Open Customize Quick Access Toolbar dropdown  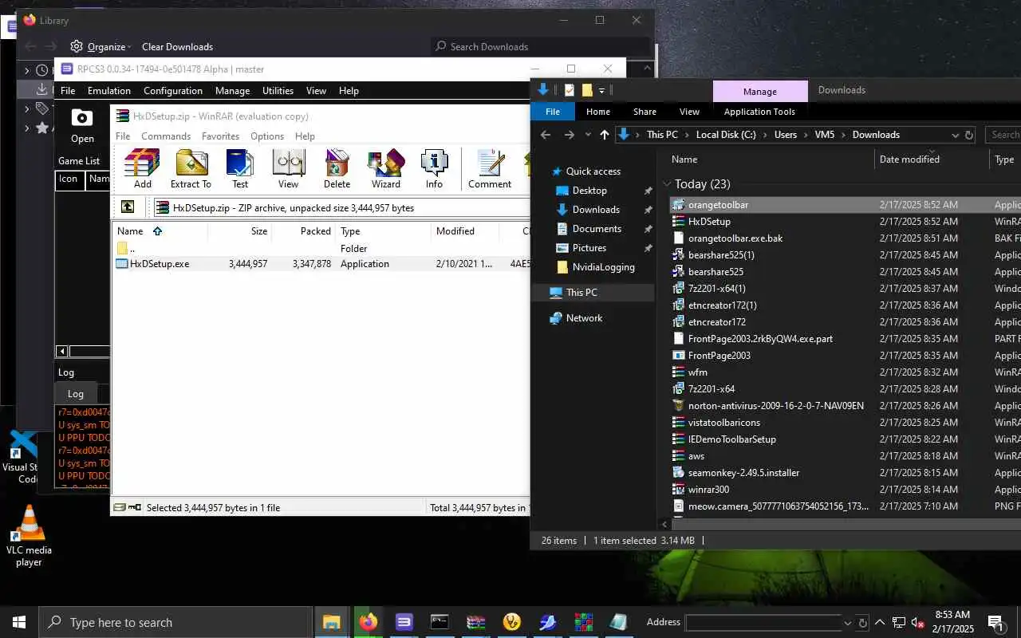coord(602,90)
